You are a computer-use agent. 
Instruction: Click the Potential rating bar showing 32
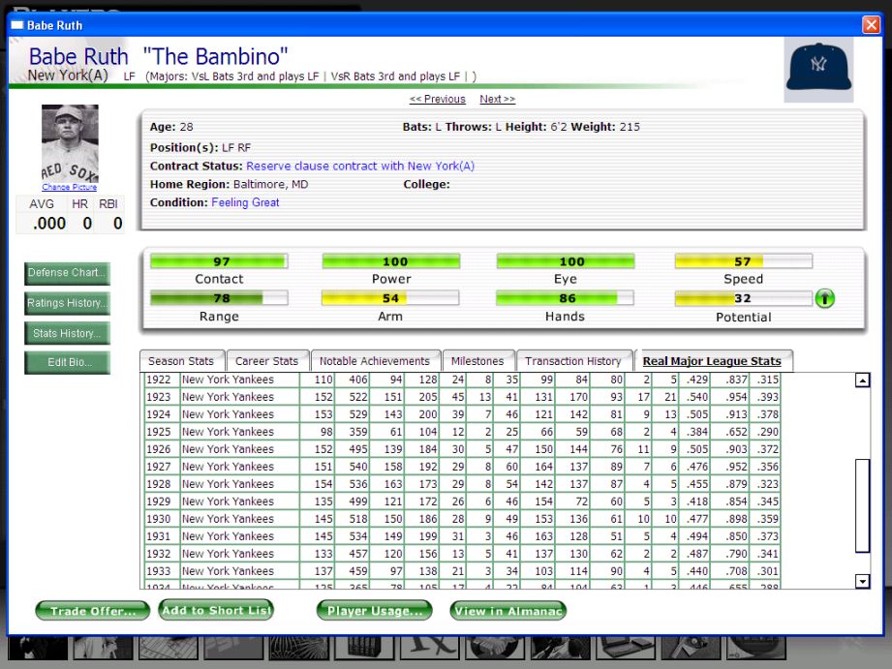pos(744,298)
